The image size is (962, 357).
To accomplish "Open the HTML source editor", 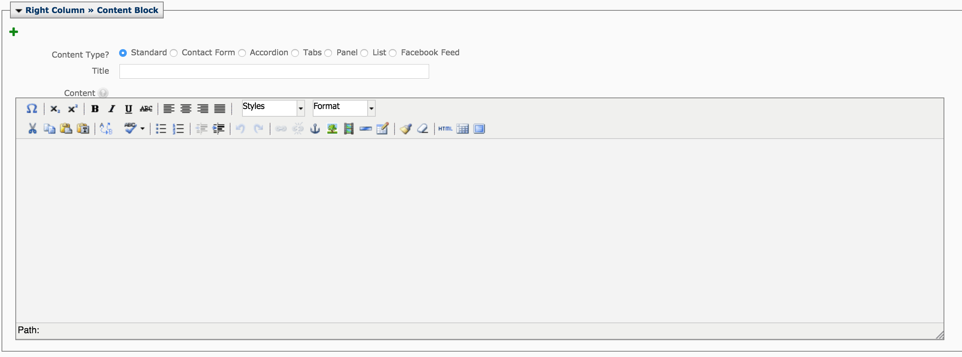I will tap(445, 129).
